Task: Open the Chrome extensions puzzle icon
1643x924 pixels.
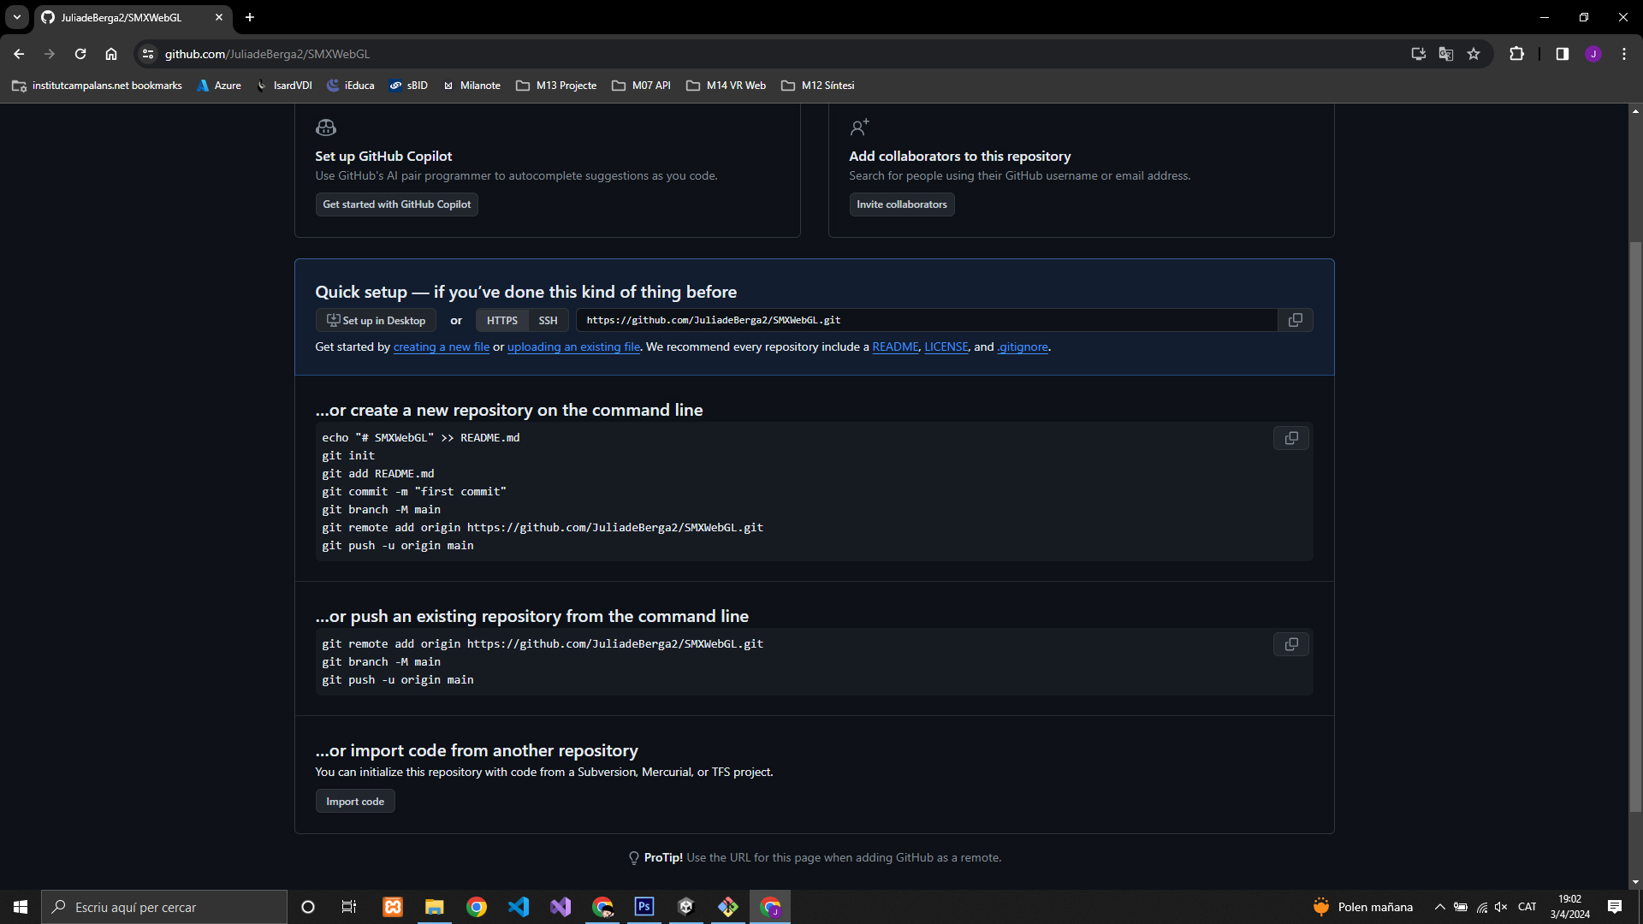Action: pos(1516,54)
